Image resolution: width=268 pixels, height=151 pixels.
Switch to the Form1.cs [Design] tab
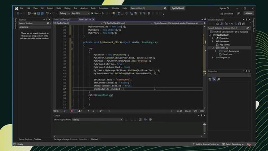click(62, 20)
